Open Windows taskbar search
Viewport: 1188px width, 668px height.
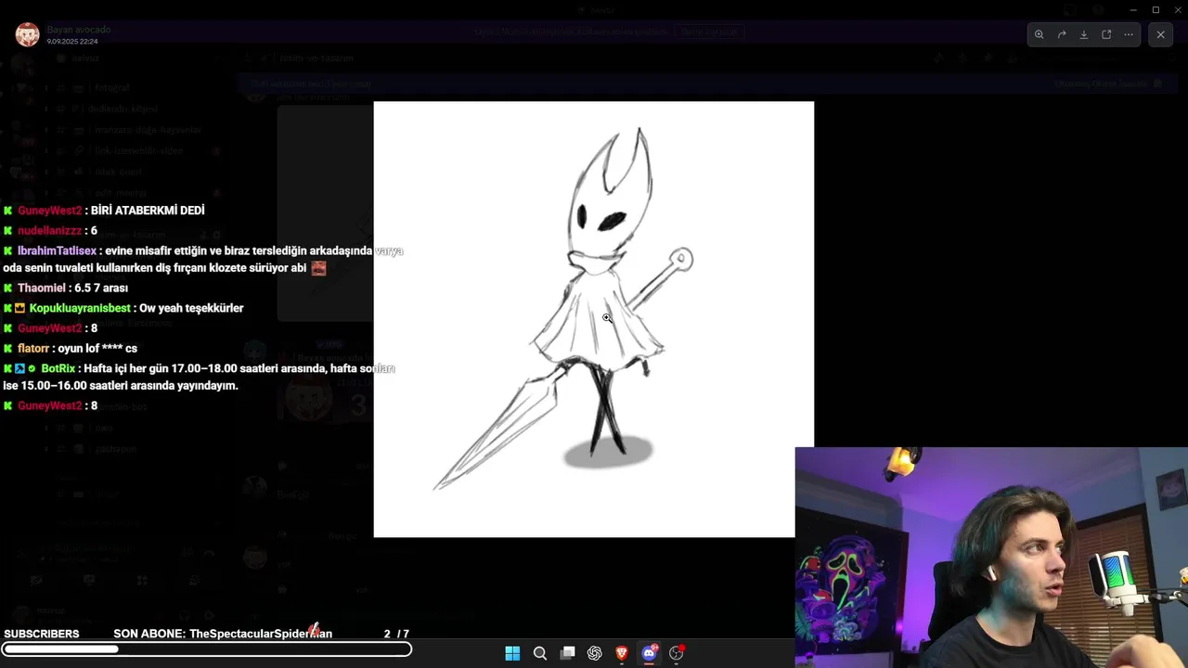[539, 653]
